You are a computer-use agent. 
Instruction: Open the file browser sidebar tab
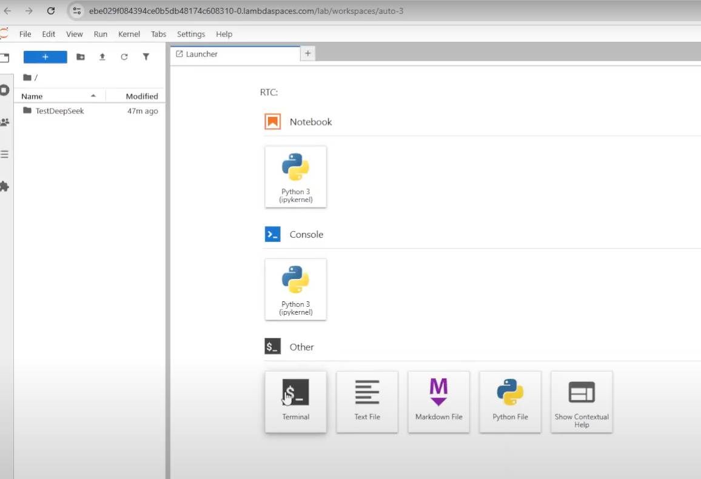[x=4, y=58]
